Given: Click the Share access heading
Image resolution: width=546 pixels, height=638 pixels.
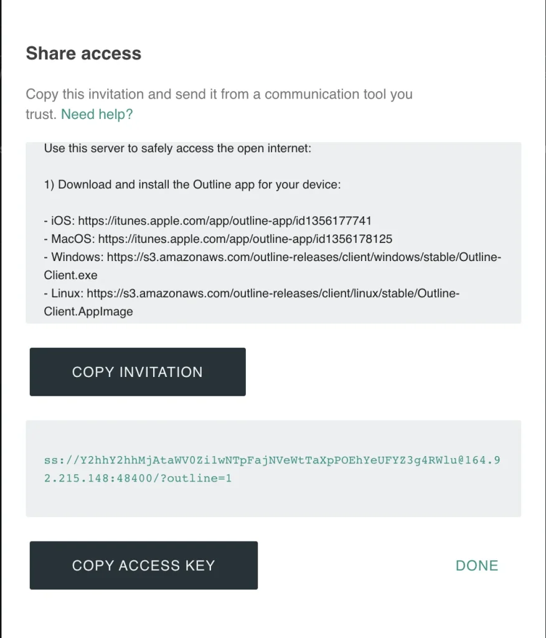Looking at the screenshot, I should point(83,54).
